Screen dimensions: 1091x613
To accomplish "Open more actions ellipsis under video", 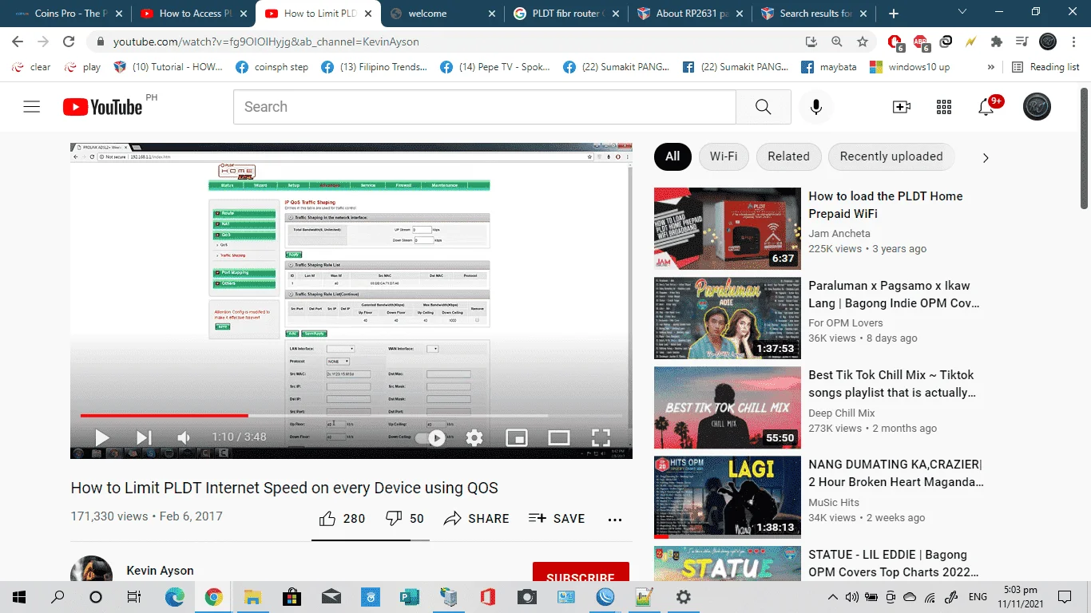I will (614, 519).
